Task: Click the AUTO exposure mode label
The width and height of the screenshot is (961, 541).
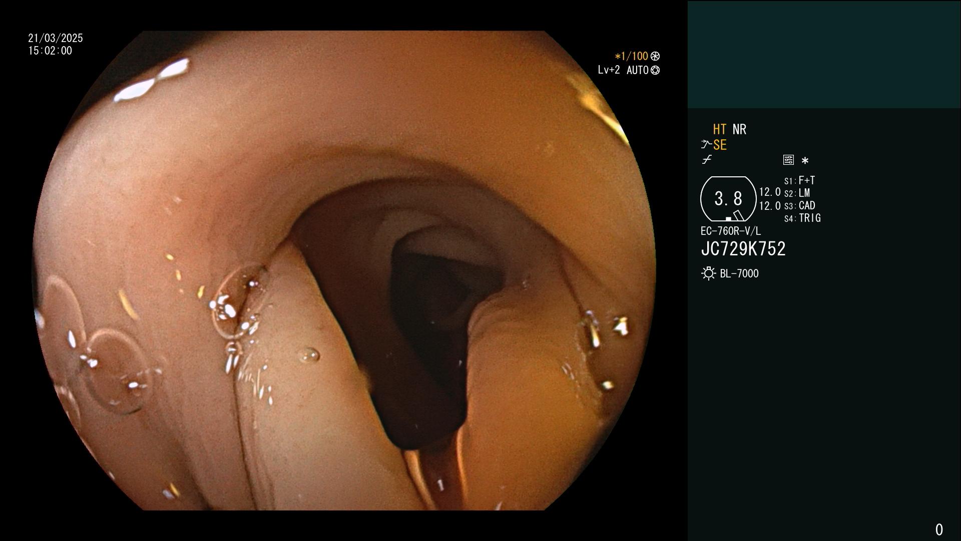Action: point(637,70)
